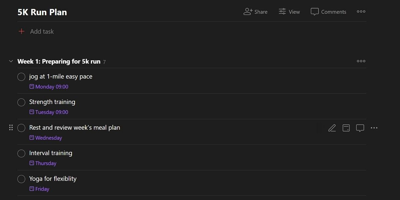This screenshot has height=200, width=400.
Task: Open the comment bubble icon on meal plan task
Action: [x=360, y=128]
